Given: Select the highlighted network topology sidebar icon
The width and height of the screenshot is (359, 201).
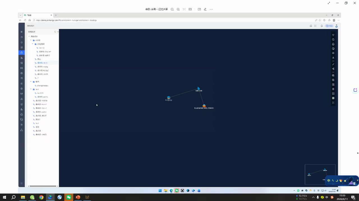Looking at the screenshot, I should point(22,52).
